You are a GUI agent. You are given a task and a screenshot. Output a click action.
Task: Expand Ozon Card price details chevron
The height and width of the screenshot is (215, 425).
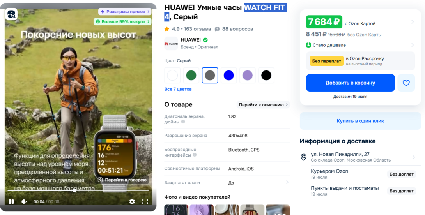point(413,22)
